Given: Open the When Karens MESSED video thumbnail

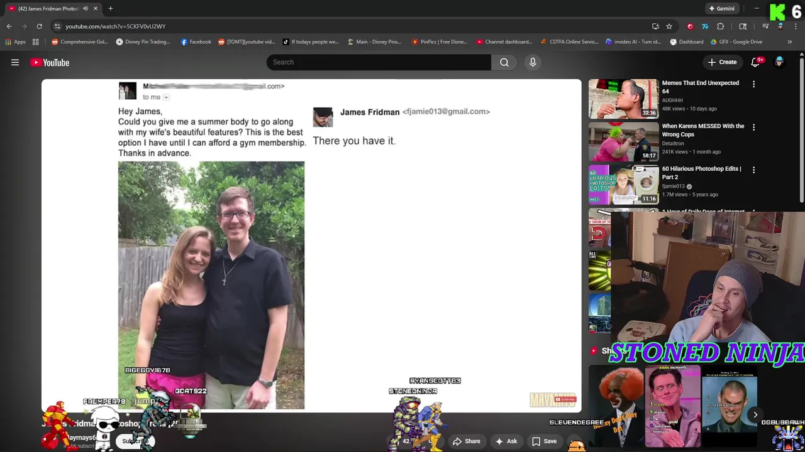Looking at the screenshot, I should (x=623, y=141).
